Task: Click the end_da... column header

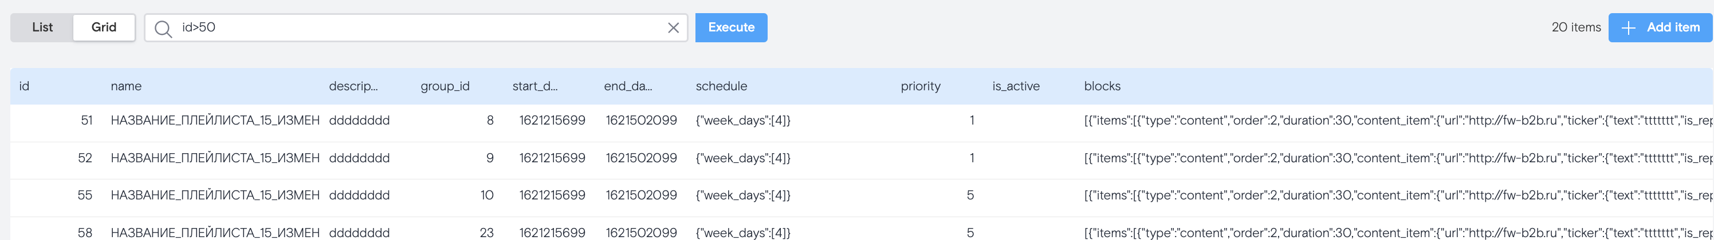Action: pos(628,86)
